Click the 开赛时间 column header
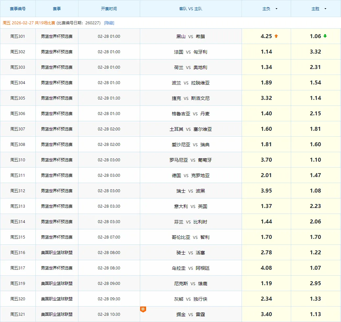This screenshot has height=322, width=341. [109, 9]
